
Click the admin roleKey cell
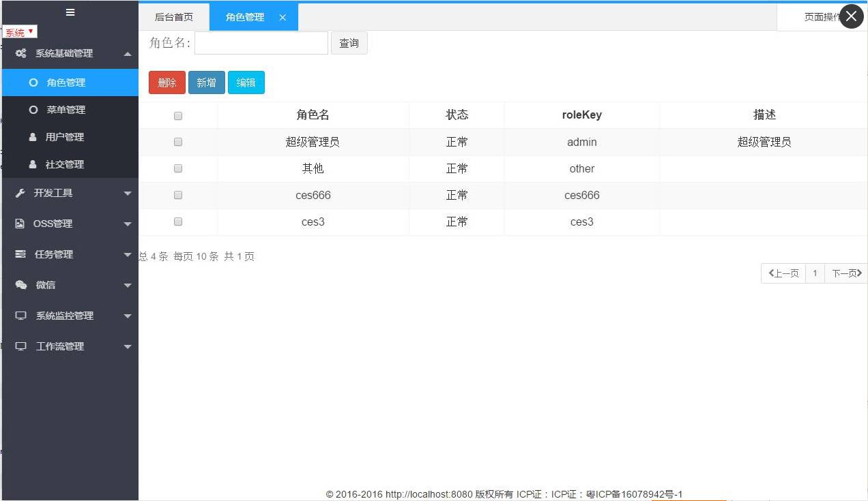(582, 142)
